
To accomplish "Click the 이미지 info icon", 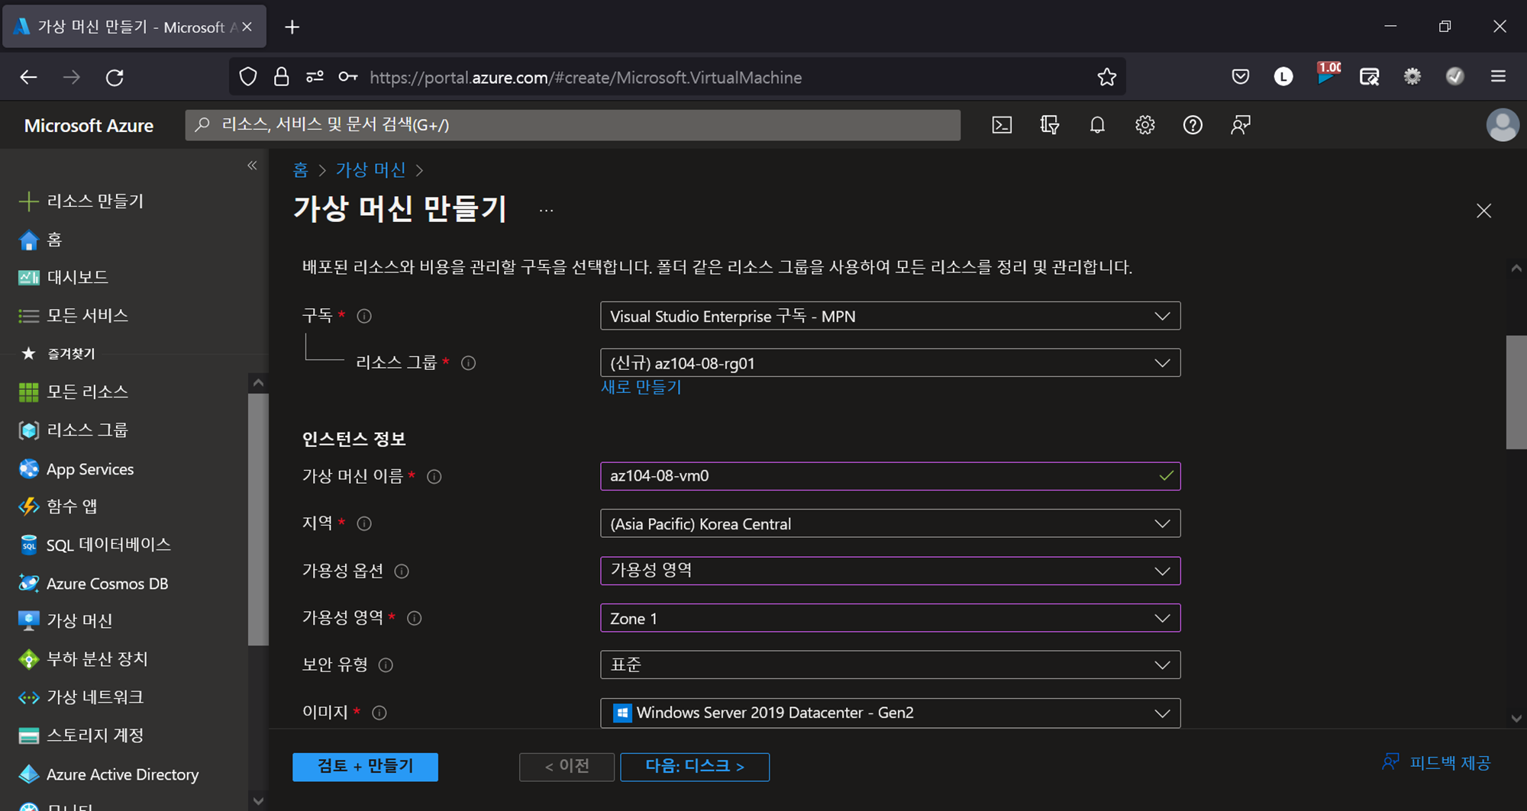I will pos(379,713).
